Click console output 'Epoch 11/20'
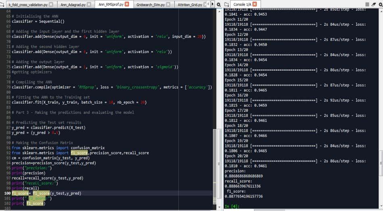Screen dimensions: 383x211 (x=236, y=19)
